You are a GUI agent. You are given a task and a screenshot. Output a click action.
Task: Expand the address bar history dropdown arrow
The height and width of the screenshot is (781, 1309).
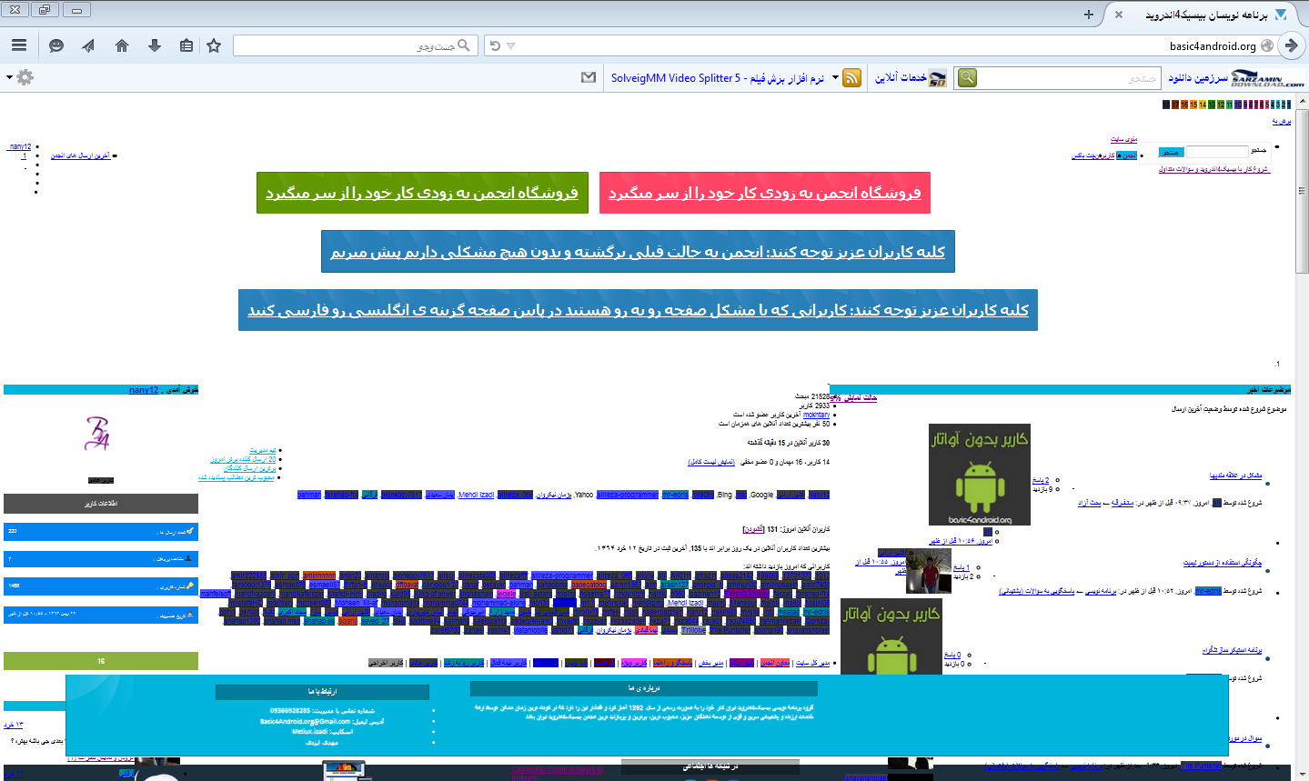click(x=511, y=45)
